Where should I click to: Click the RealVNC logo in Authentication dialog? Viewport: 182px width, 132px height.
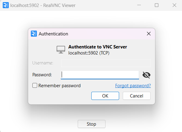(34, 34)
